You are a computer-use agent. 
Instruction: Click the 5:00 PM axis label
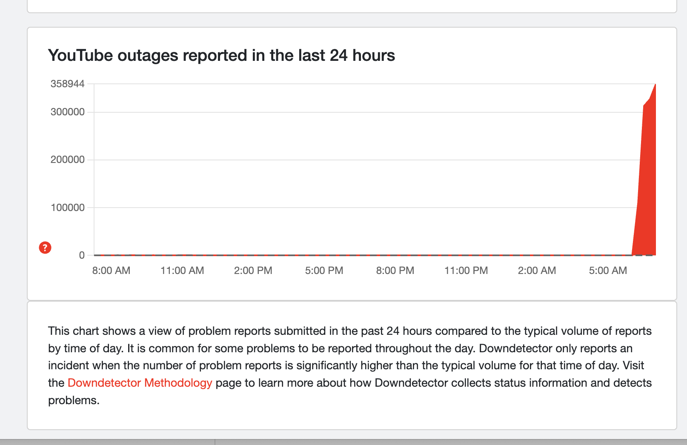tap(324, 271)
